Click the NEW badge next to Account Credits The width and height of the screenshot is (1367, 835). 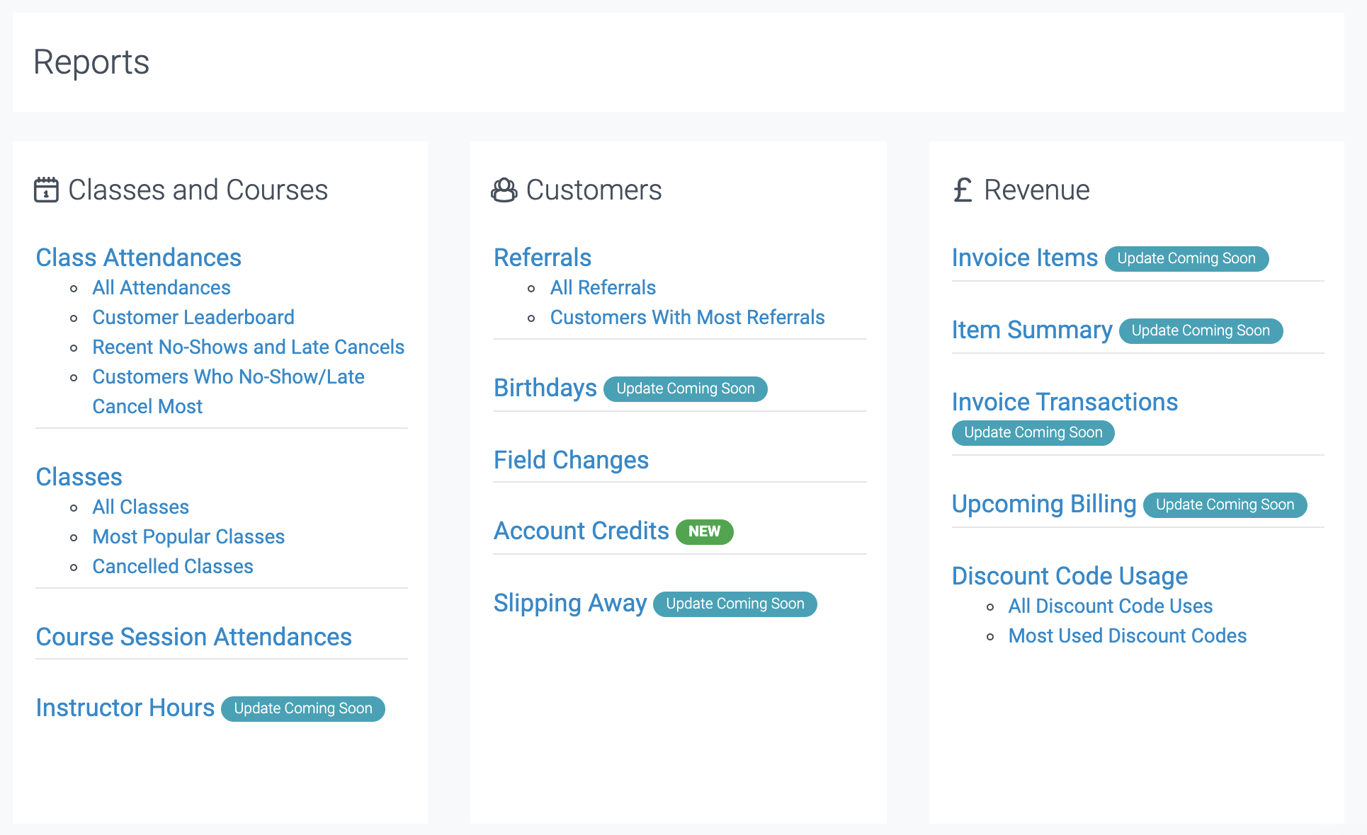tap(705, 531)
